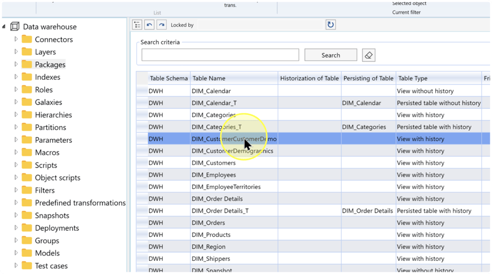Select the Roles tree item
This screenshot has height=274, width=492.
point(44,90)
